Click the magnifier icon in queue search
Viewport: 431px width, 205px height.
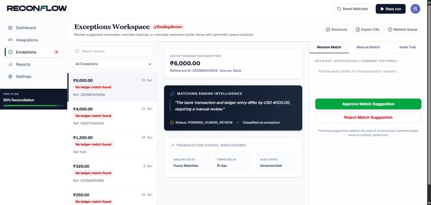coord(77,51)
